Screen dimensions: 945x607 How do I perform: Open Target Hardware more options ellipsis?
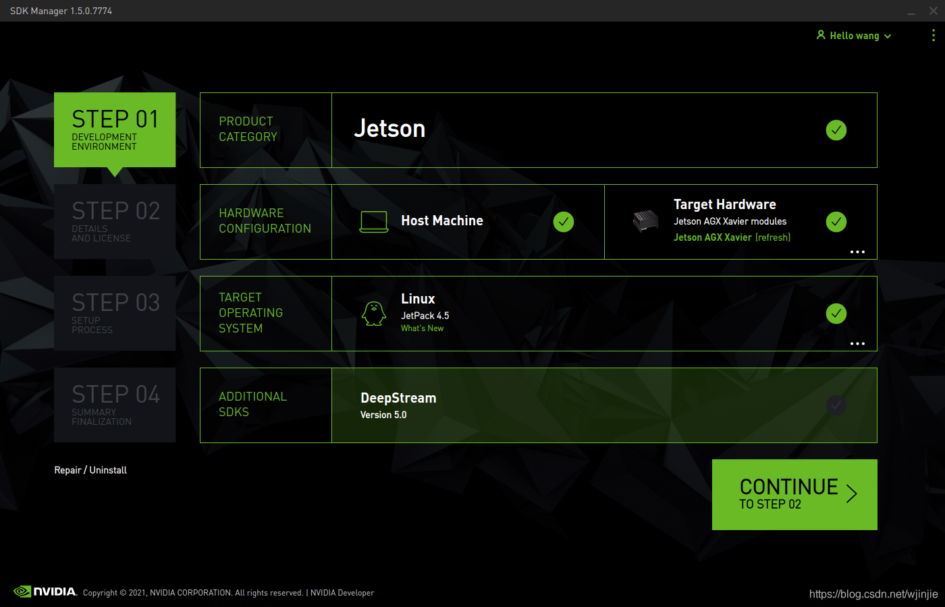click(857, 252)
